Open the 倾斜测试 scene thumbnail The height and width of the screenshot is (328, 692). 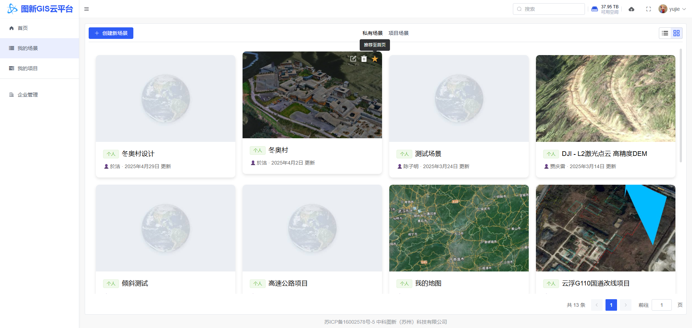coord(165,228)
